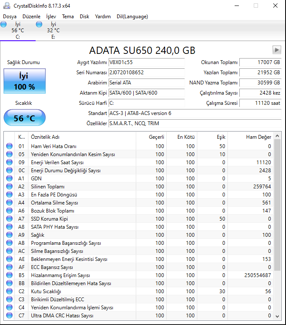Click status icon for Programlama Başarısızlığı Sayısı
This screenshot has height=325, width=286.
(9, 243)
